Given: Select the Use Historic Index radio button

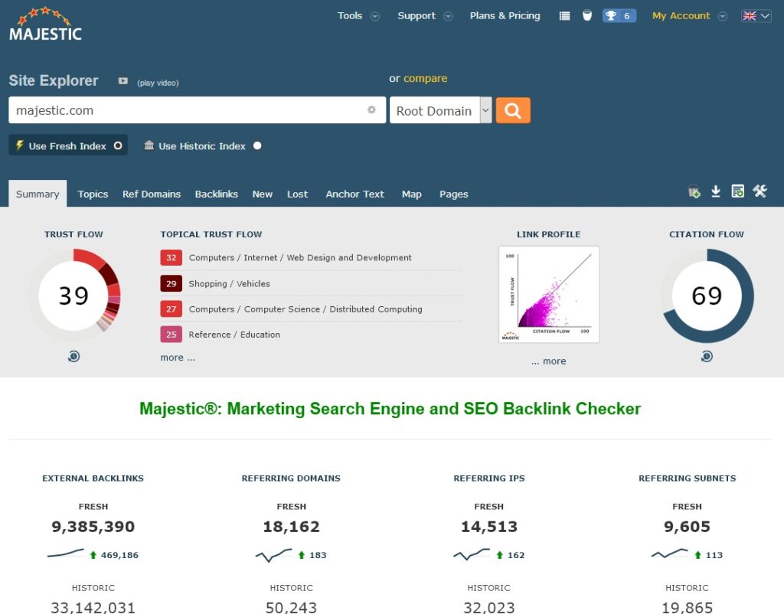Looking at the screenshot, I should click(257, 145).
